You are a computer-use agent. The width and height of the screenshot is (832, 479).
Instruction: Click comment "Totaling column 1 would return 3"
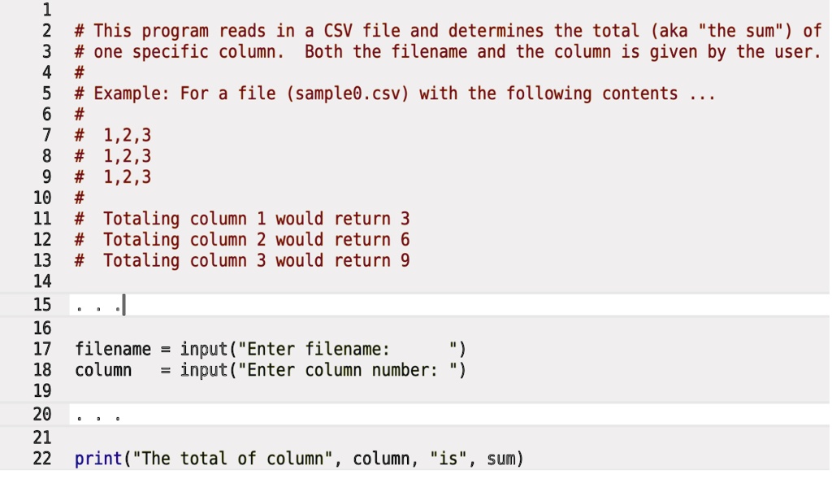tap(256, 218)
